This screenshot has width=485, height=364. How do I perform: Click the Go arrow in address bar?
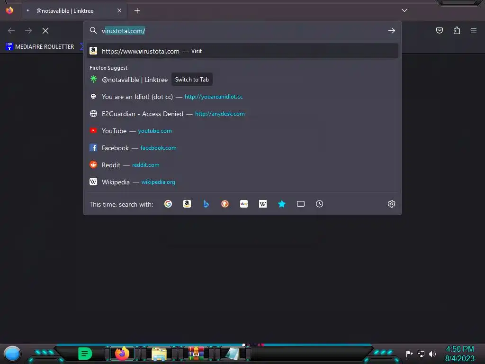click(x=392, y=31)
